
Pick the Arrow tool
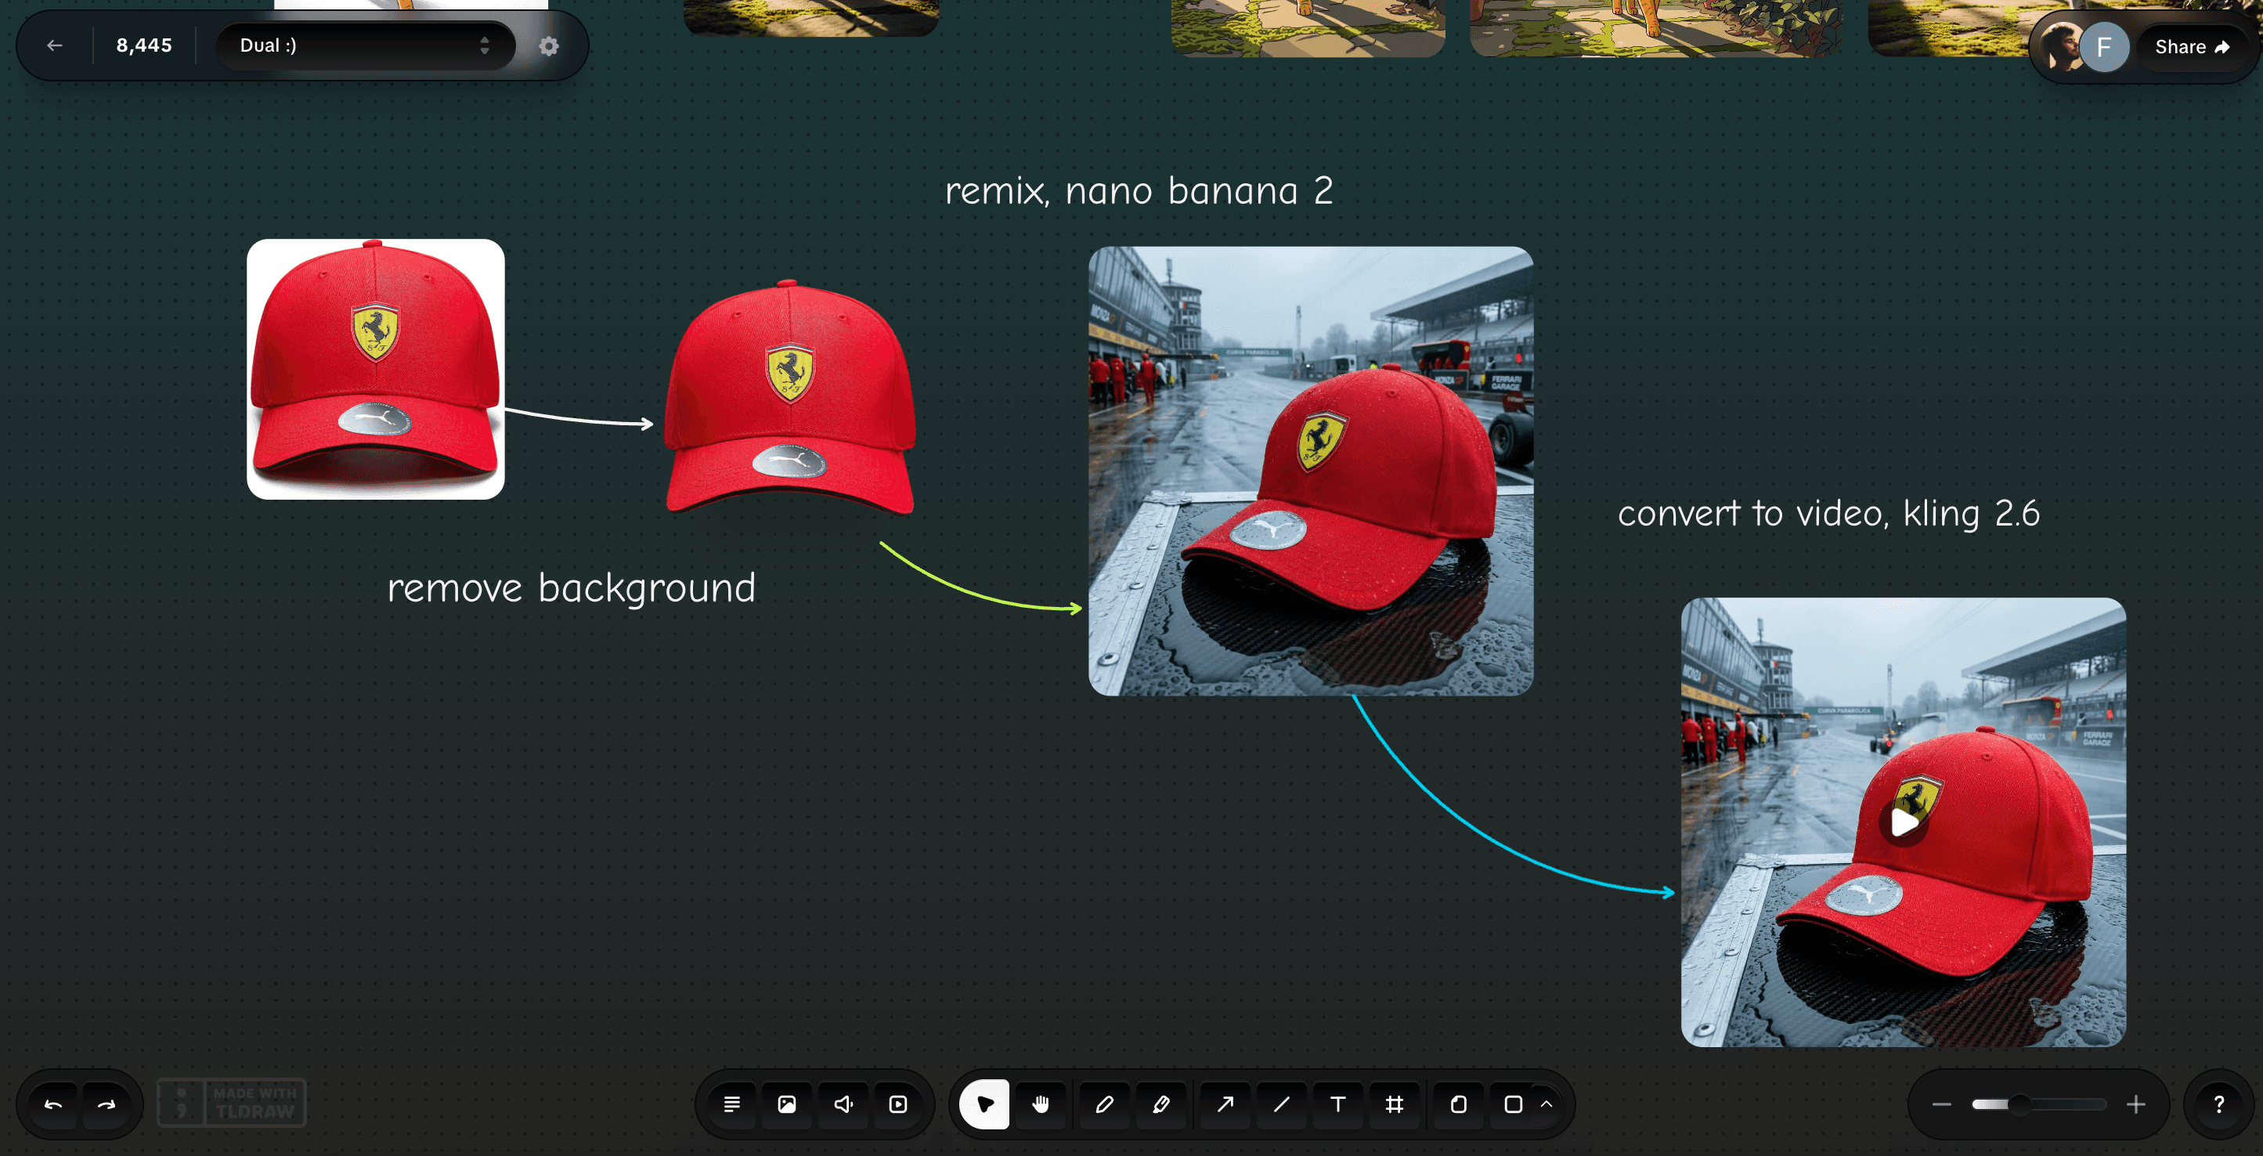click(1225, 1104)
